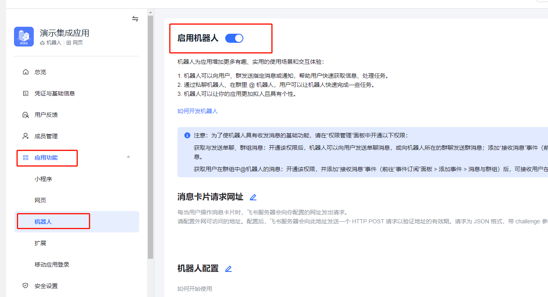Open the 如何开发机器人 link
The height and width of the screenshot is (297, 548).
[198, 111]
